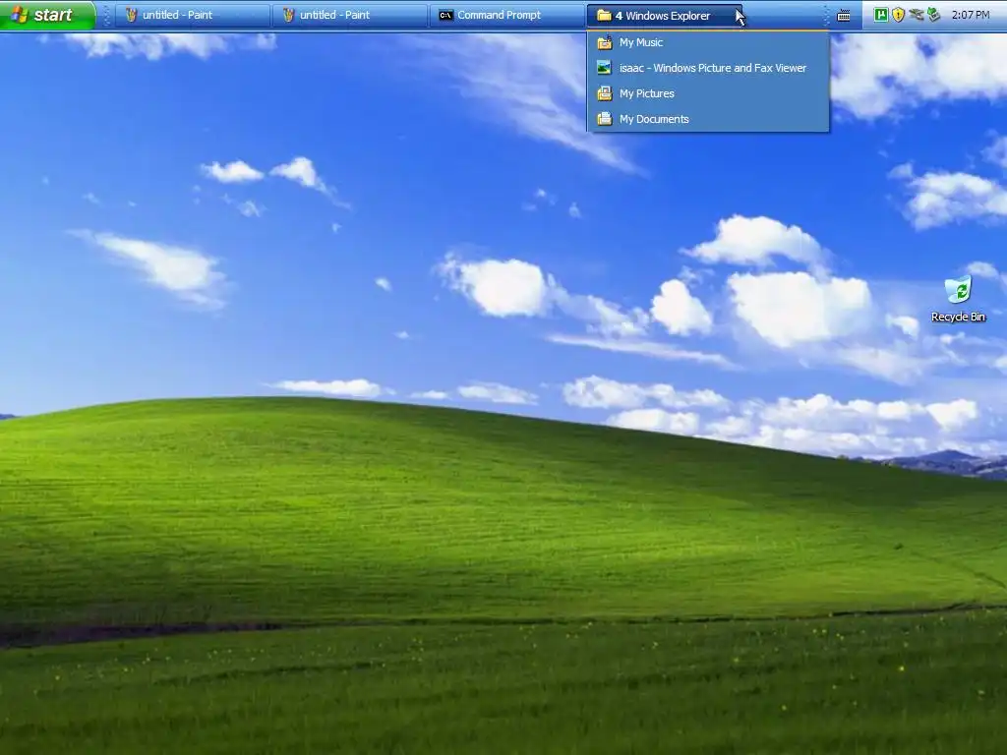Click the 2:07 PM clock
The height and width of the screenshot is (755, 1007).
(971, 15)
